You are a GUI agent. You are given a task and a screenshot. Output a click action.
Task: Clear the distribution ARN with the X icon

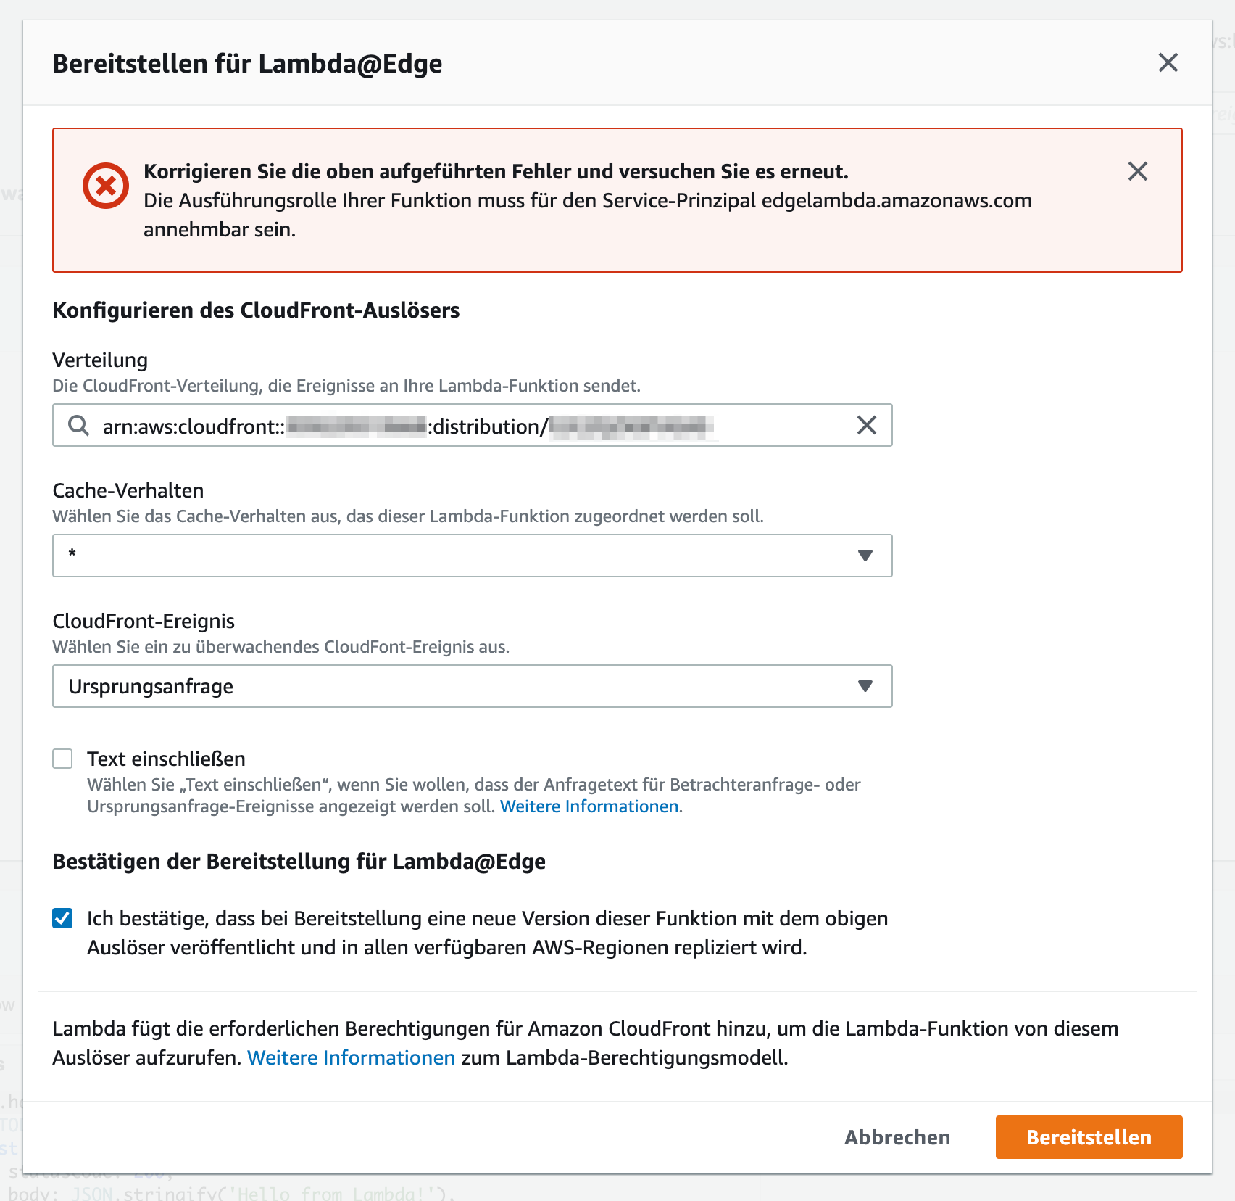(x=865, y=426)
